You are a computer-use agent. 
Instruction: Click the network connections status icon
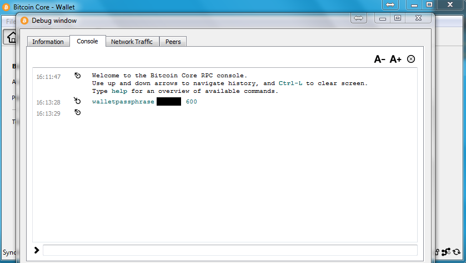(x=446, y=252)
